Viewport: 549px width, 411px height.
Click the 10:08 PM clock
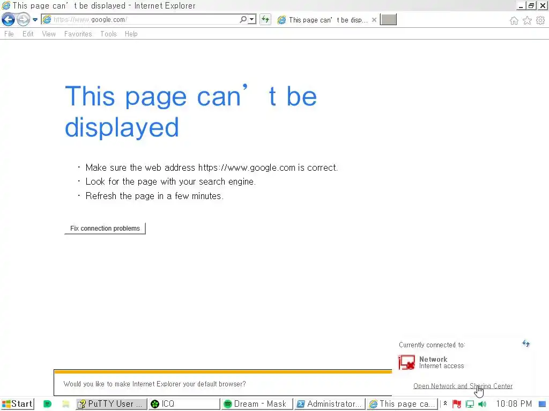pos(514,404)
